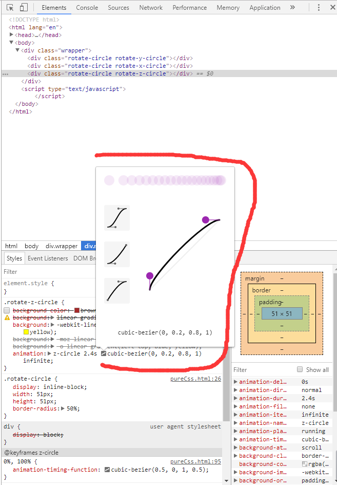The image size is (337, 485).
Task: Expand computed background-image property
Action: [235, 472]
